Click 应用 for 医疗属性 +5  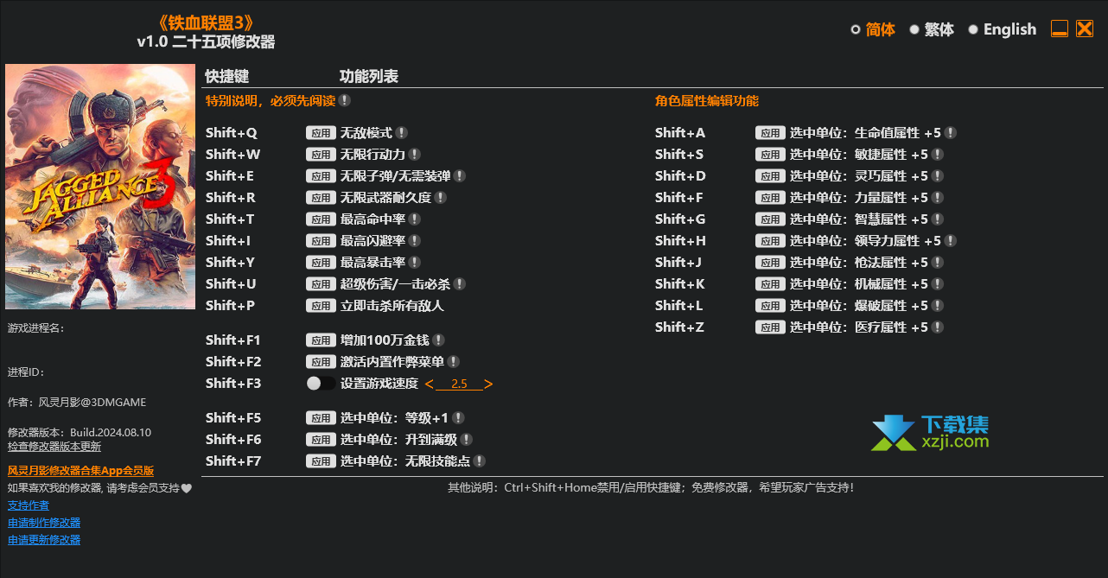pyautogui.click(x=771, y=327)
